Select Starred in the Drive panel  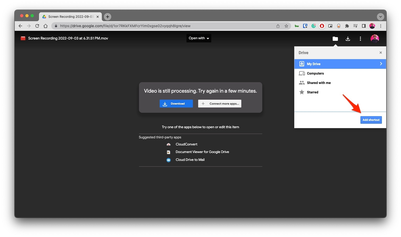tap(313, 92)
